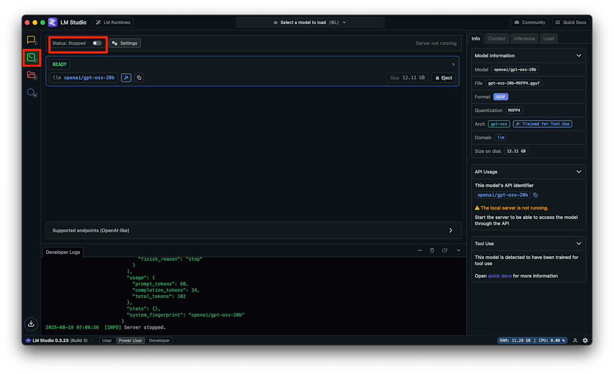Pop out Developer Logs into window

point(445,251)
